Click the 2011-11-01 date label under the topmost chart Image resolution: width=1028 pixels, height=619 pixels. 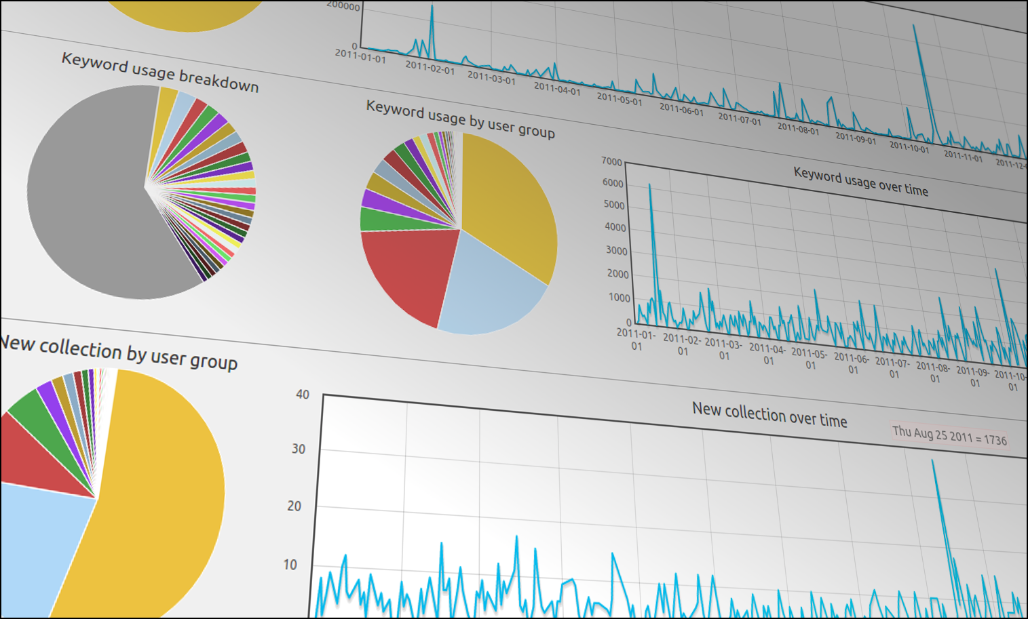[x=963, y=155]
